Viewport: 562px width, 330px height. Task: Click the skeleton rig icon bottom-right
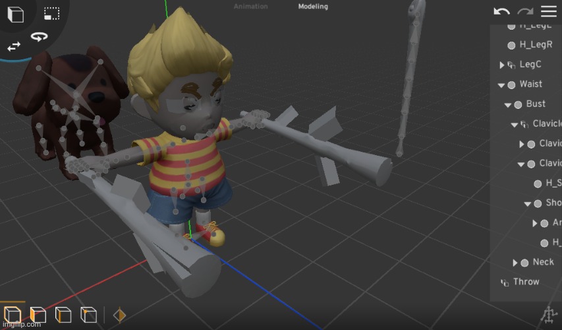(x=547, y=316)
